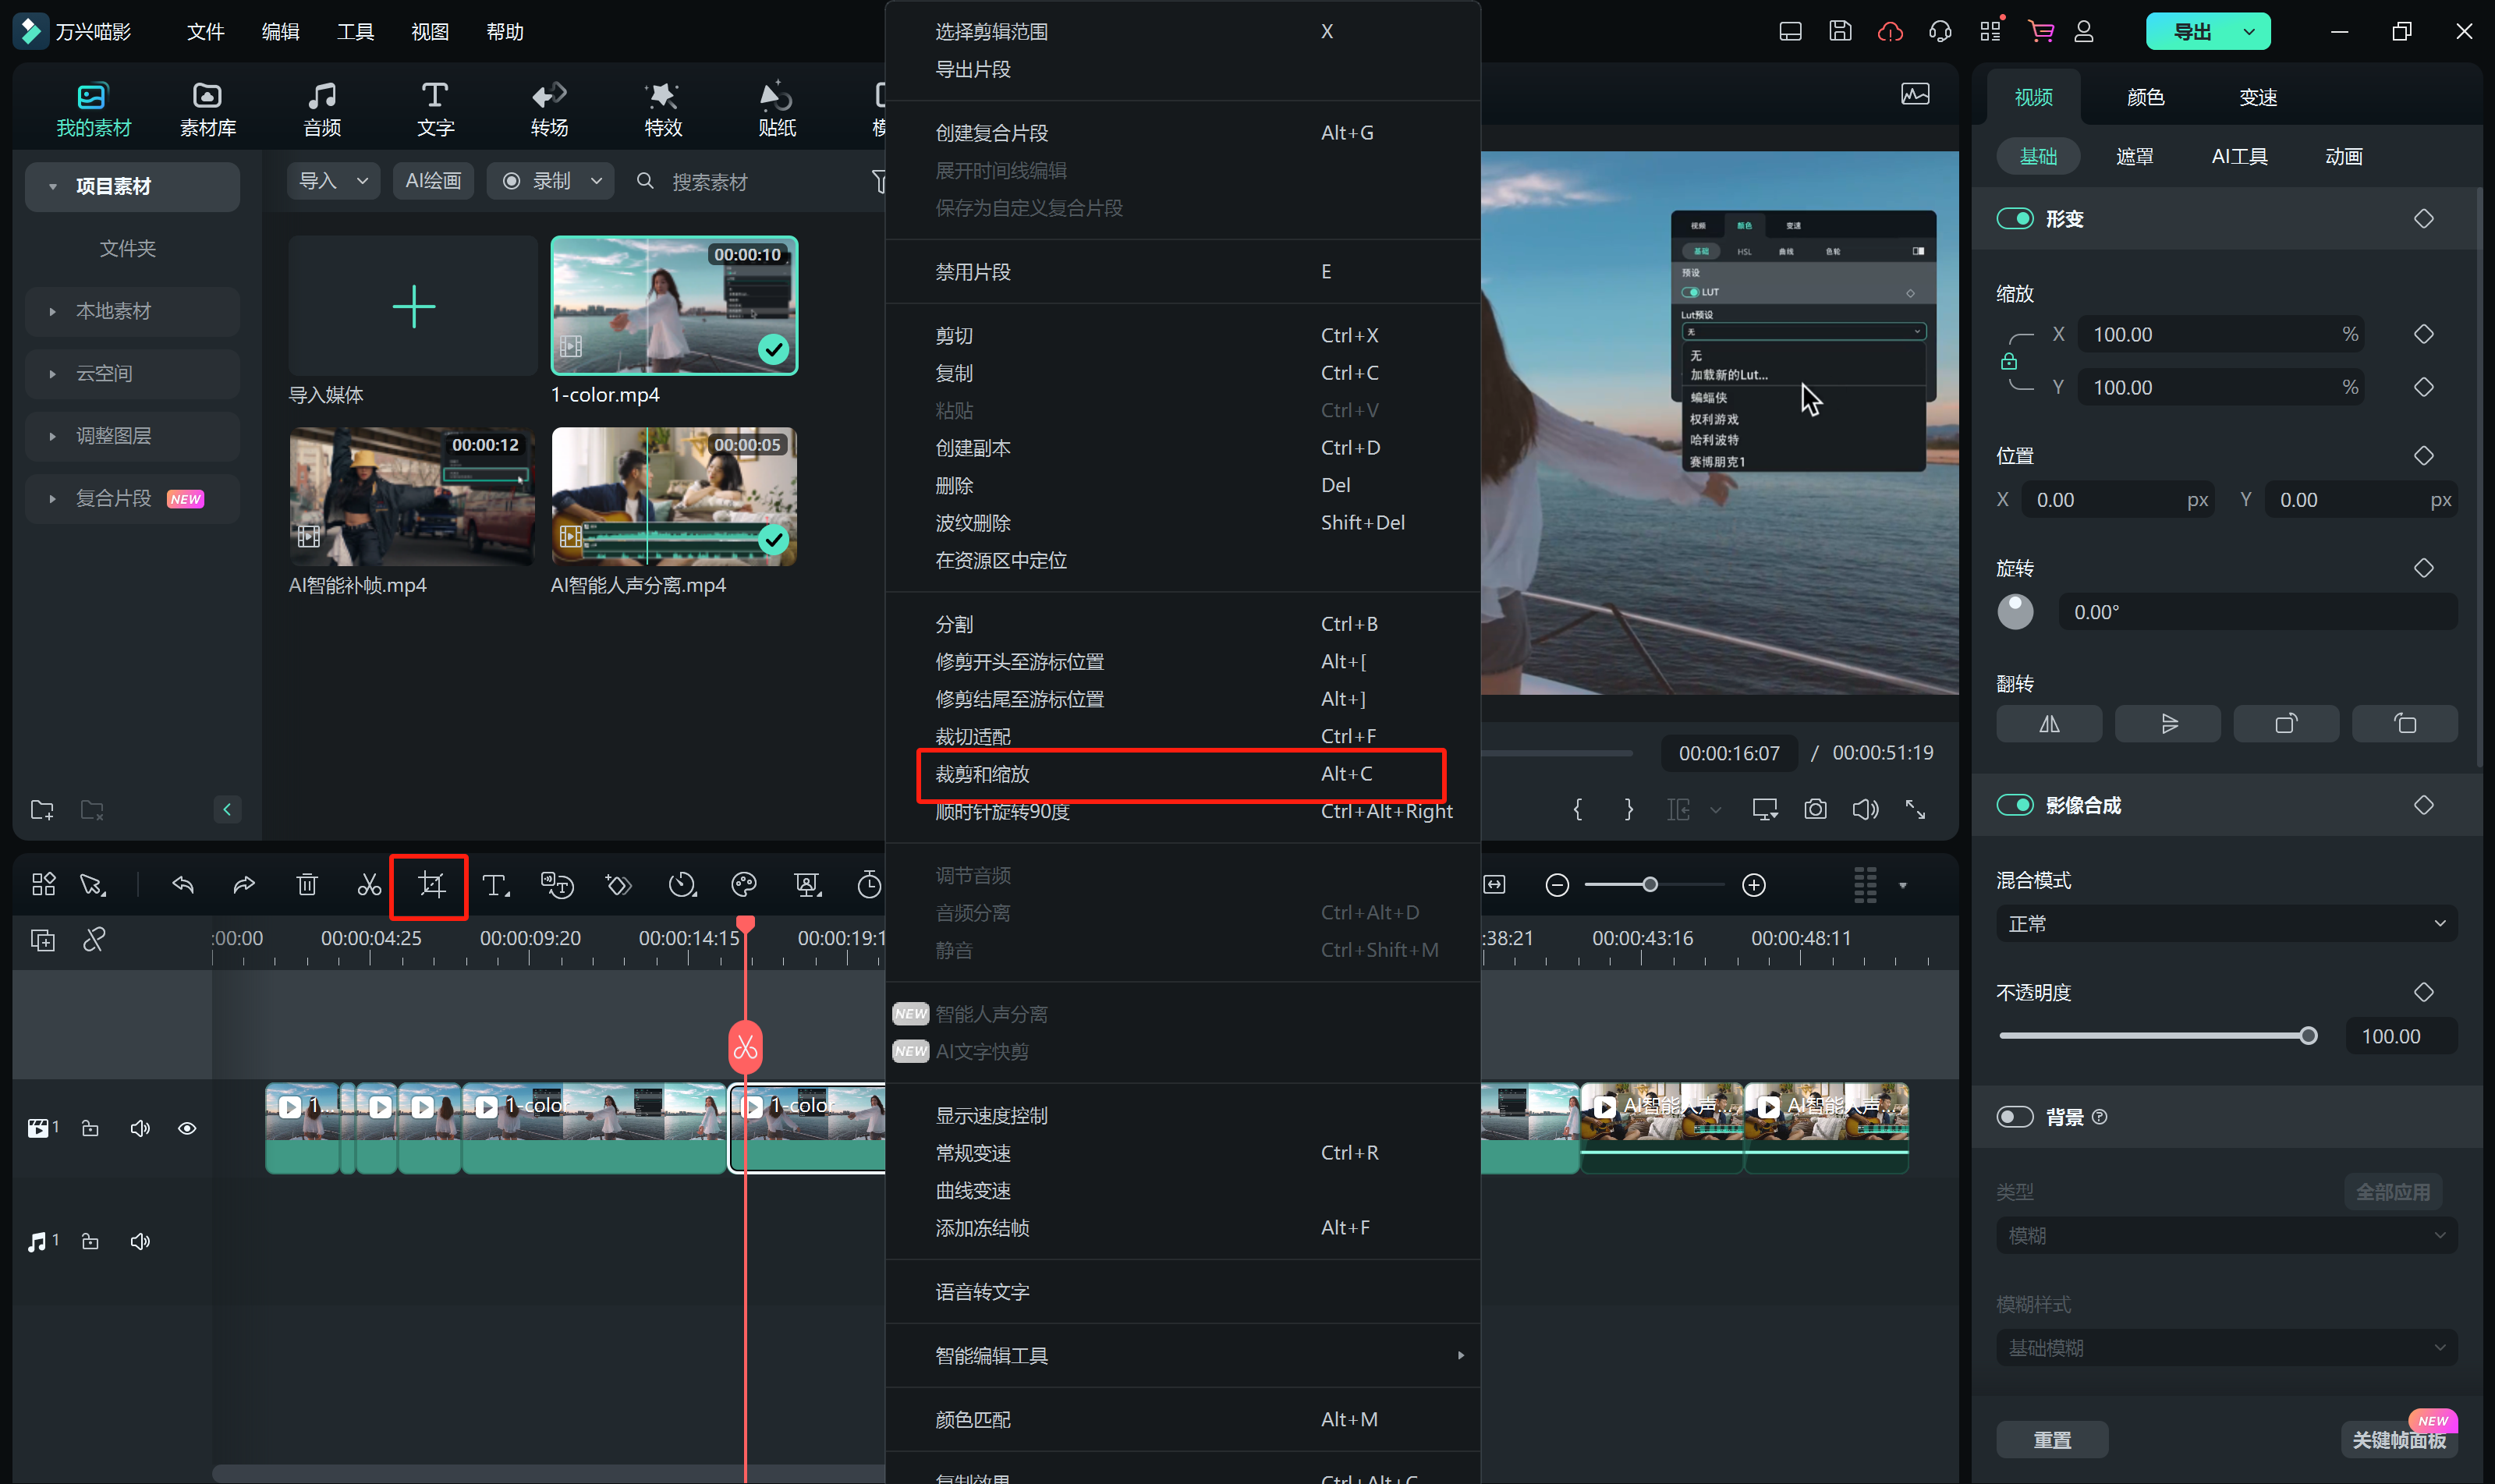This screenshot has width=2495, height=1484.
Task: Toggle the 影像合成 compositing switch
Action: pyautogui.click(x=2015, y=805)
